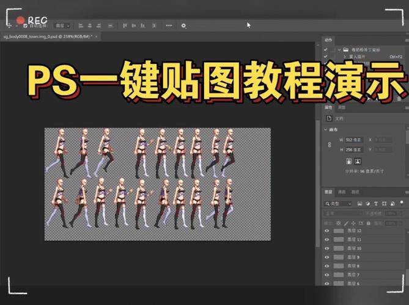Select the thumbnail of 图层 7
409x305 pixels.
(x=339, y=275)
